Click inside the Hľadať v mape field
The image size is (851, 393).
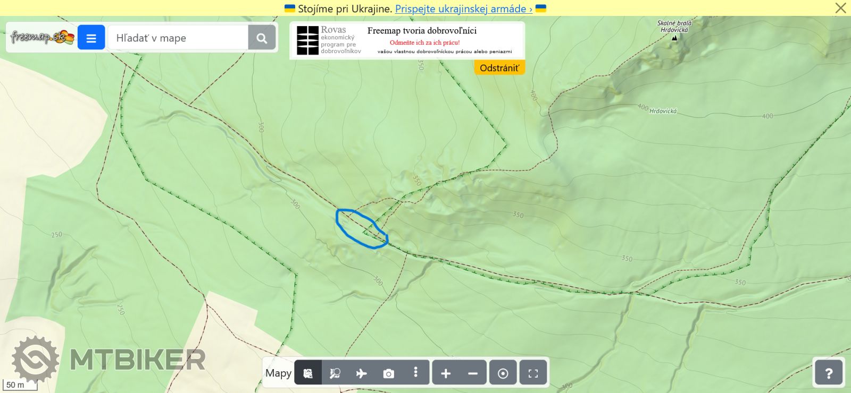pos(178,38)
